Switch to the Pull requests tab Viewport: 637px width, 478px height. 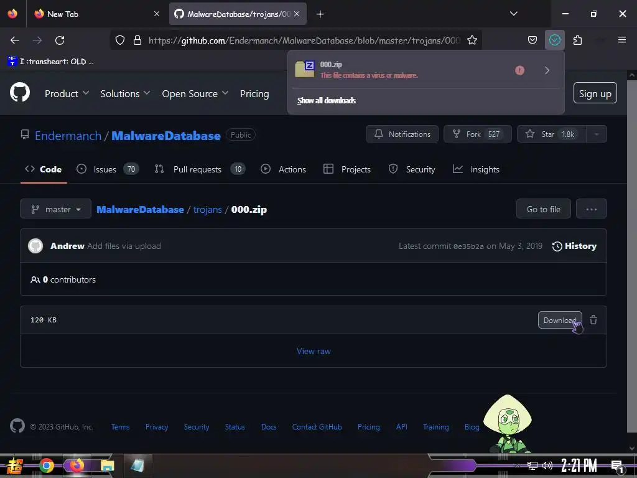click(x=200, y=169)
